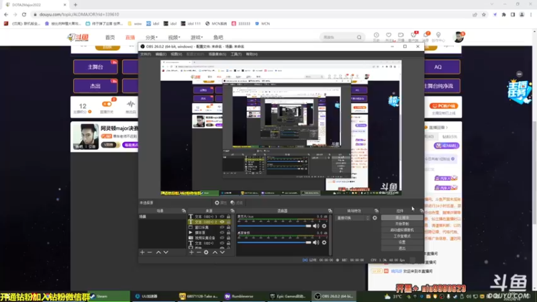The height and width of the screenshot is (302, 537).
Task: Open the scene transition type dropdown
Action: coord(353,217)
